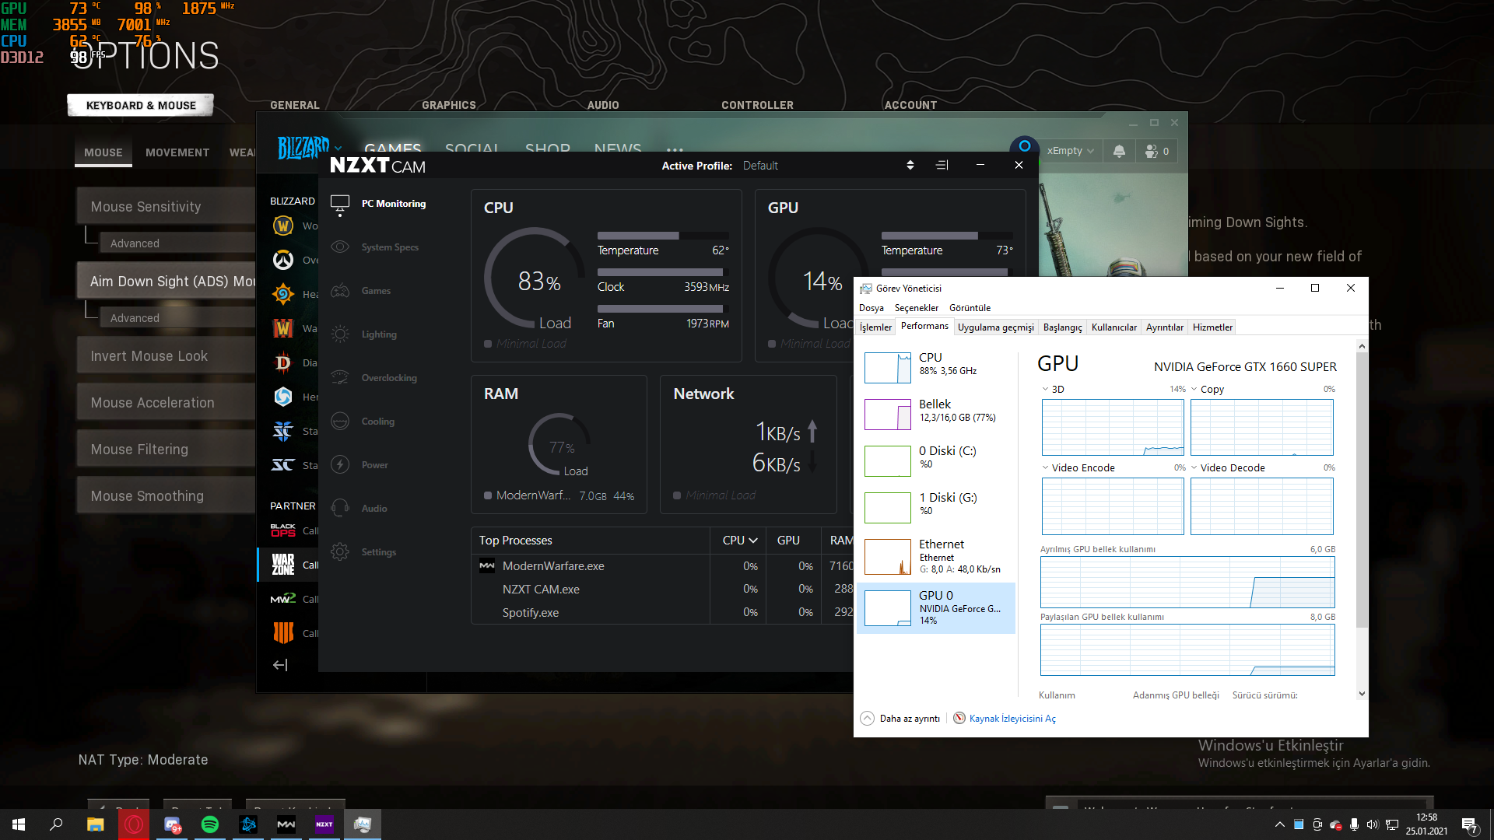Select Overwatch icon in Blizzard launcher

point(283,260)
